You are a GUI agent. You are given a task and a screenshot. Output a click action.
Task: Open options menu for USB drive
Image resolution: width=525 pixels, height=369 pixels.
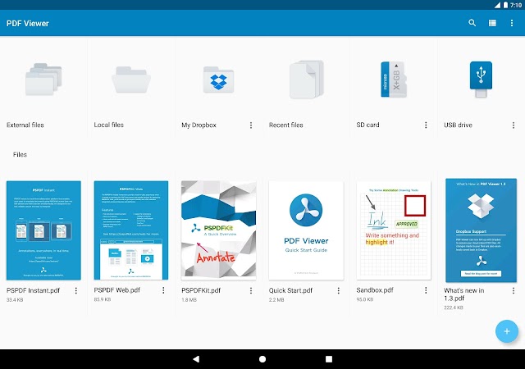coord(514,125)
